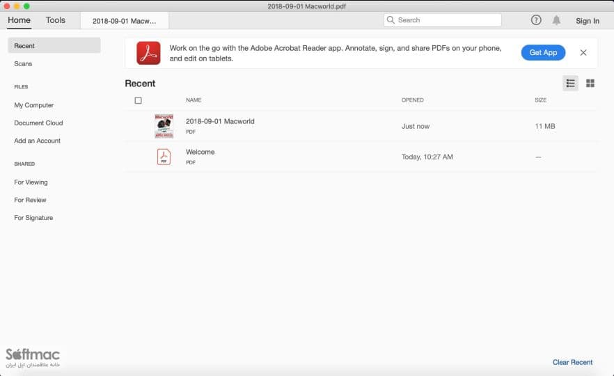Select Recent in the sidebar
This screenshot has width=614, height=376.
54,45
